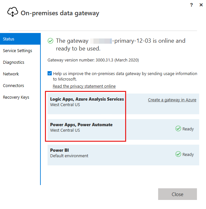The height and width of the screenshot is (209, 206).
Task: Close the gateway window with X
Action: click(x=201, y=5)
